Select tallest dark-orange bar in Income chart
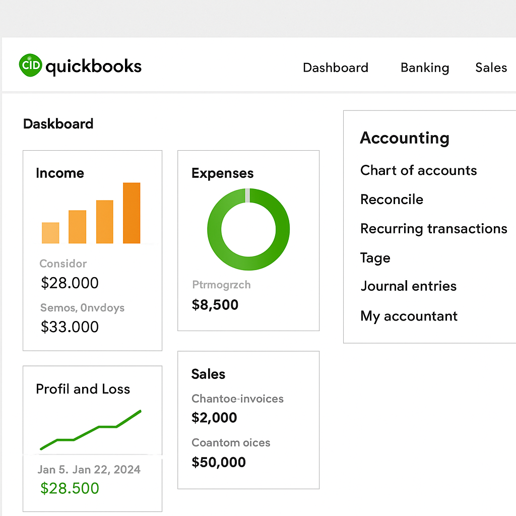The height and width of the screenshot is (516, 516). coord(132,213)
